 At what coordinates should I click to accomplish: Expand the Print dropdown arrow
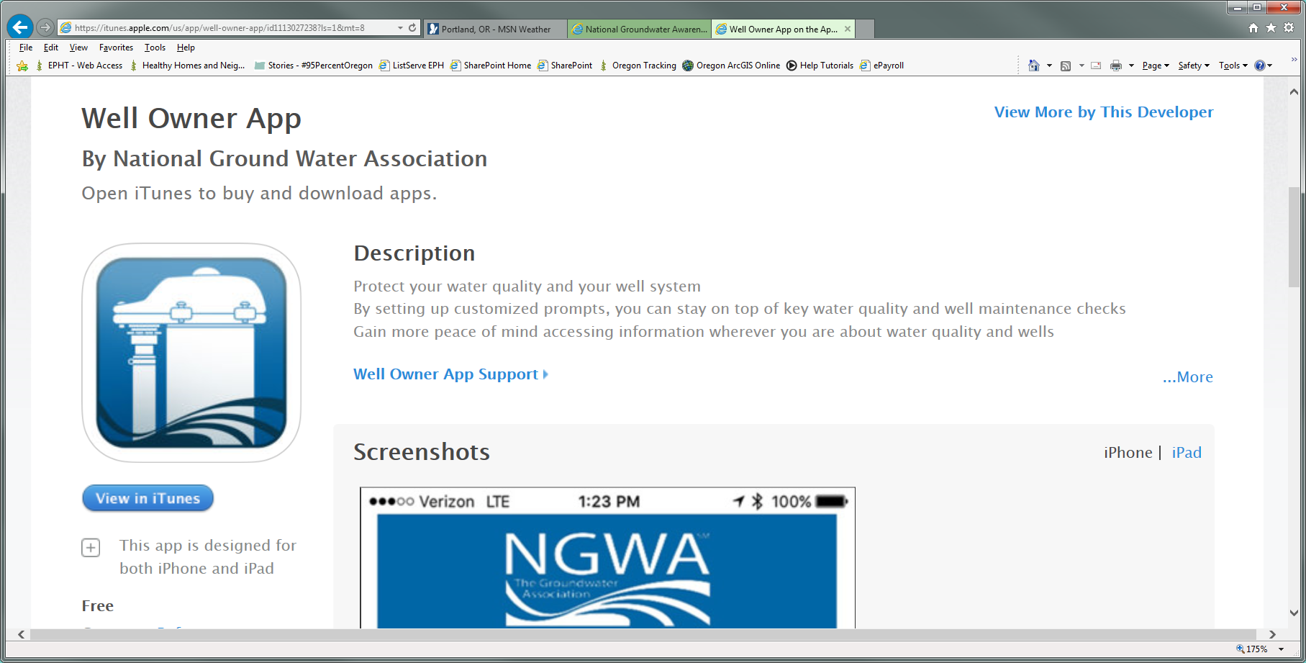(1131, 66)
